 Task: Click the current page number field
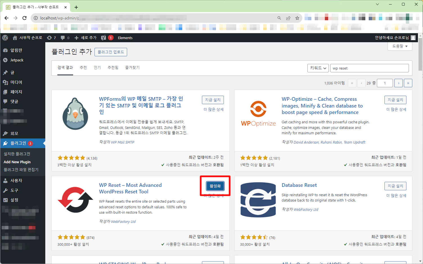[385, 83]
